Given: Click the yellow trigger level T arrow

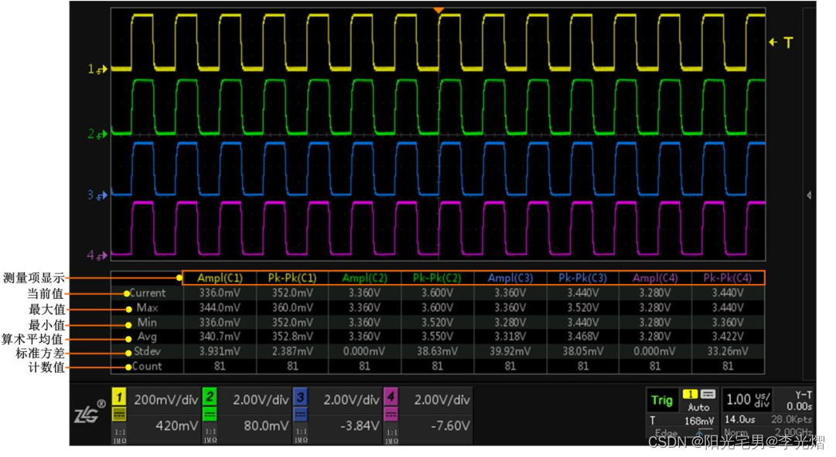Looking at the screenshot, I should [x=781, y=42].
